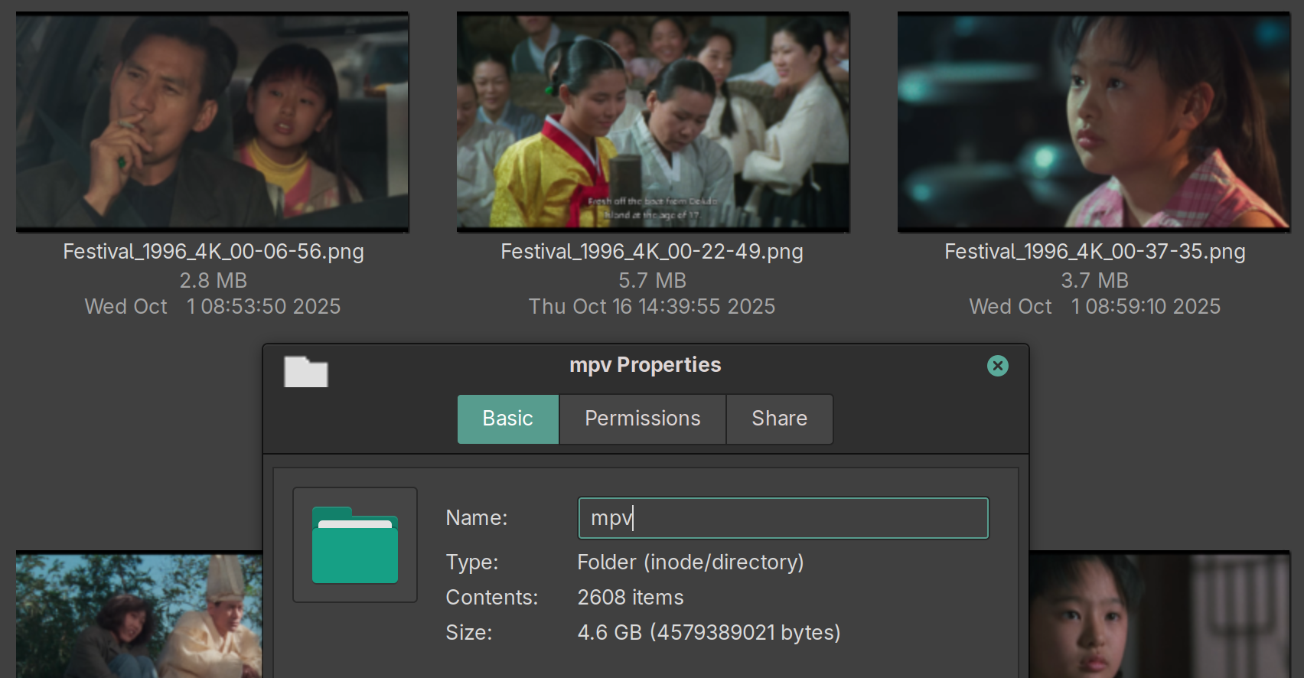Select thumbnail Festival_1996_4K_00-37-35.png
This screenshot has width=1304, height=678.
pos(1094,122)
